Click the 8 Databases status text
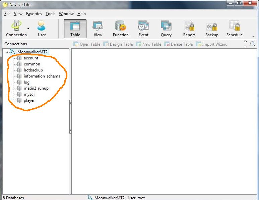 tap(13, 198)
